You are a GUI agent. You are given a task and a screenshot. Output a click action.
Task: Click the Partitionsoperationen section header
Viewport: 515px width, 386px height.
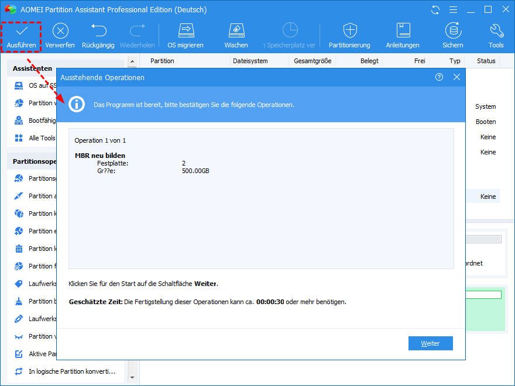click(35, 161)
